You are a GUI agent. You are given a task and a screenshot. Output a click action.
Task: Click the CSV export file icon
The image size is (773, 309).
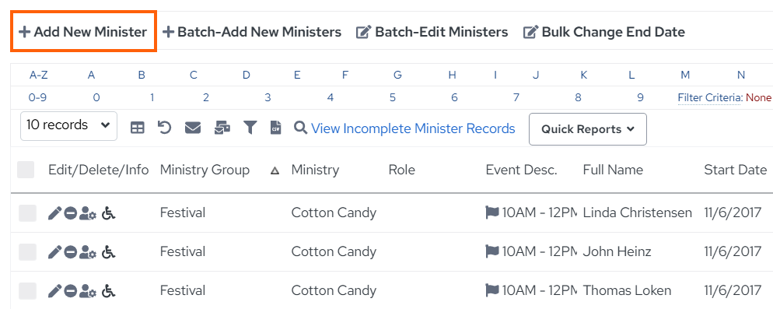click(275, 128)
